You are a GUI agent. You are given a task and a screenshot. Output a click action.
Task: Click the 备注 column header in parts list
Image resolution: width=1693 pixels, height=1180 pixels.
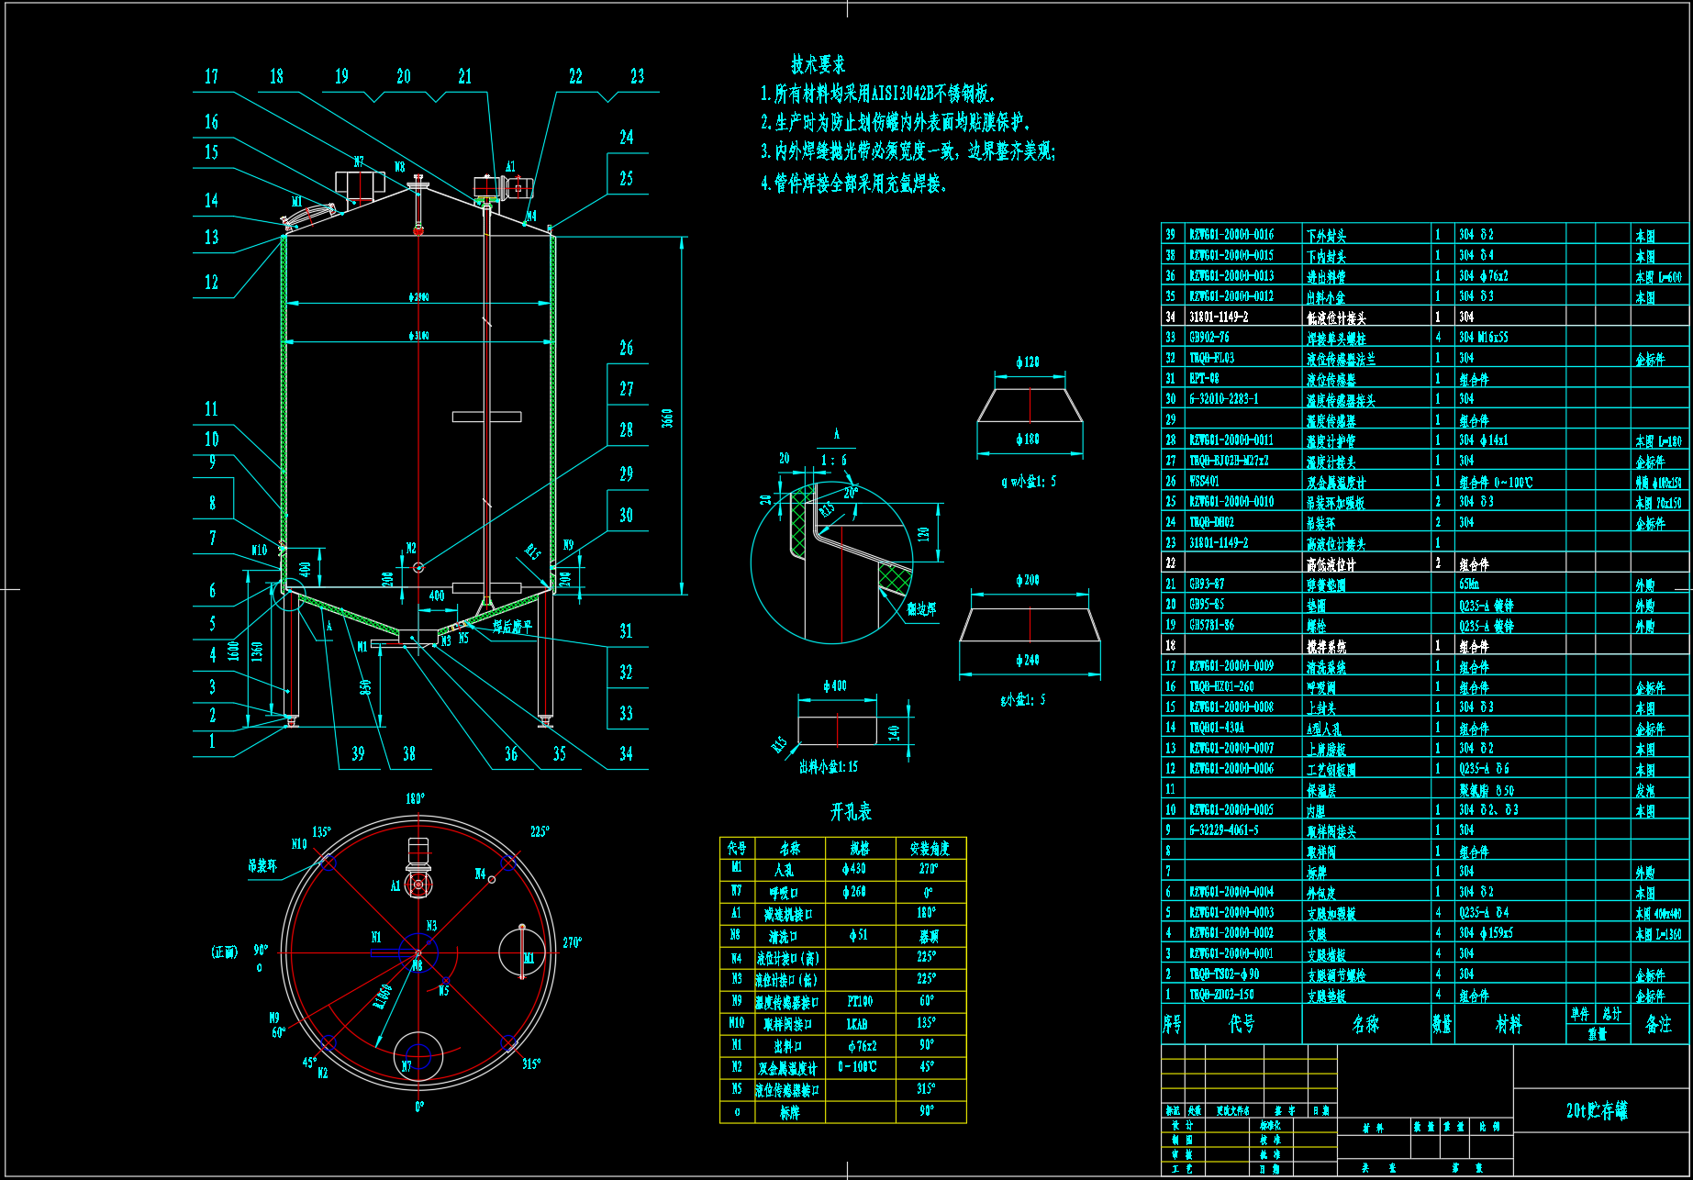[1658, 1024]
